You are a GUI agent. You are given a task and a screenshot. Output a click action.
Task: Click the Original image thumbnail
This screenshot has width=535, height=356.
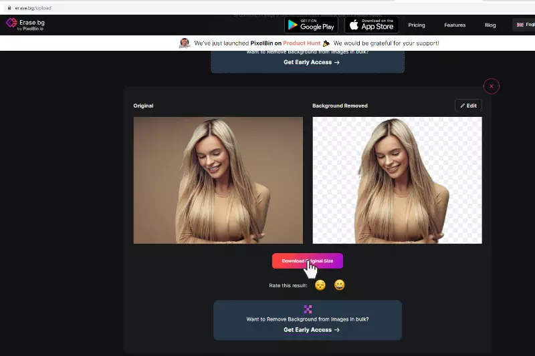click(218, 180)
